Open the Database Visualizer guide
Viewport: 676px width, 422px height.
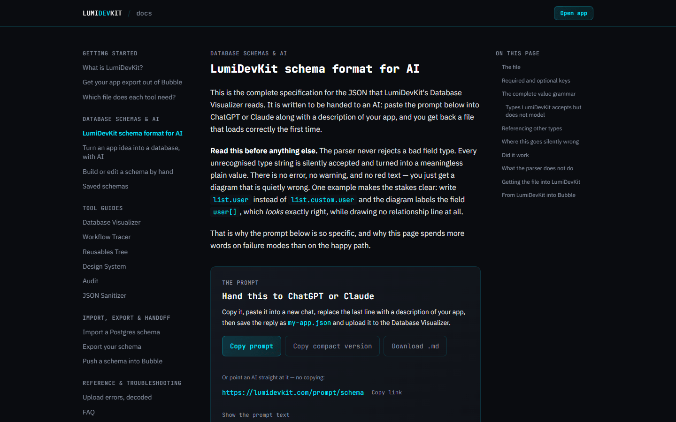point(112,222)
